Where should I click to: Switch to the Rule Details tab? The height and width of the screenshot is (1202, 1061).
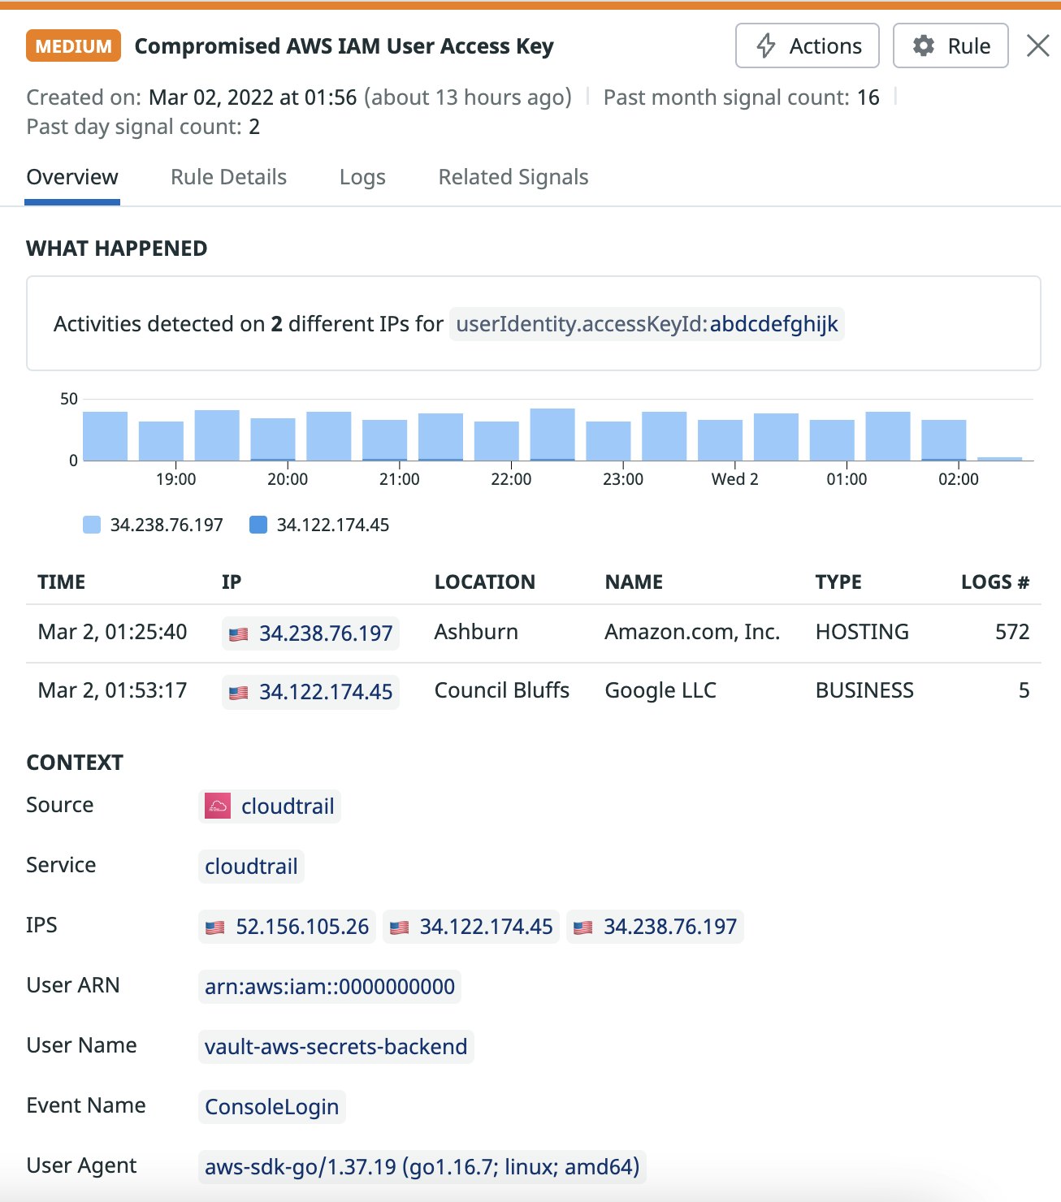[228, 176]
